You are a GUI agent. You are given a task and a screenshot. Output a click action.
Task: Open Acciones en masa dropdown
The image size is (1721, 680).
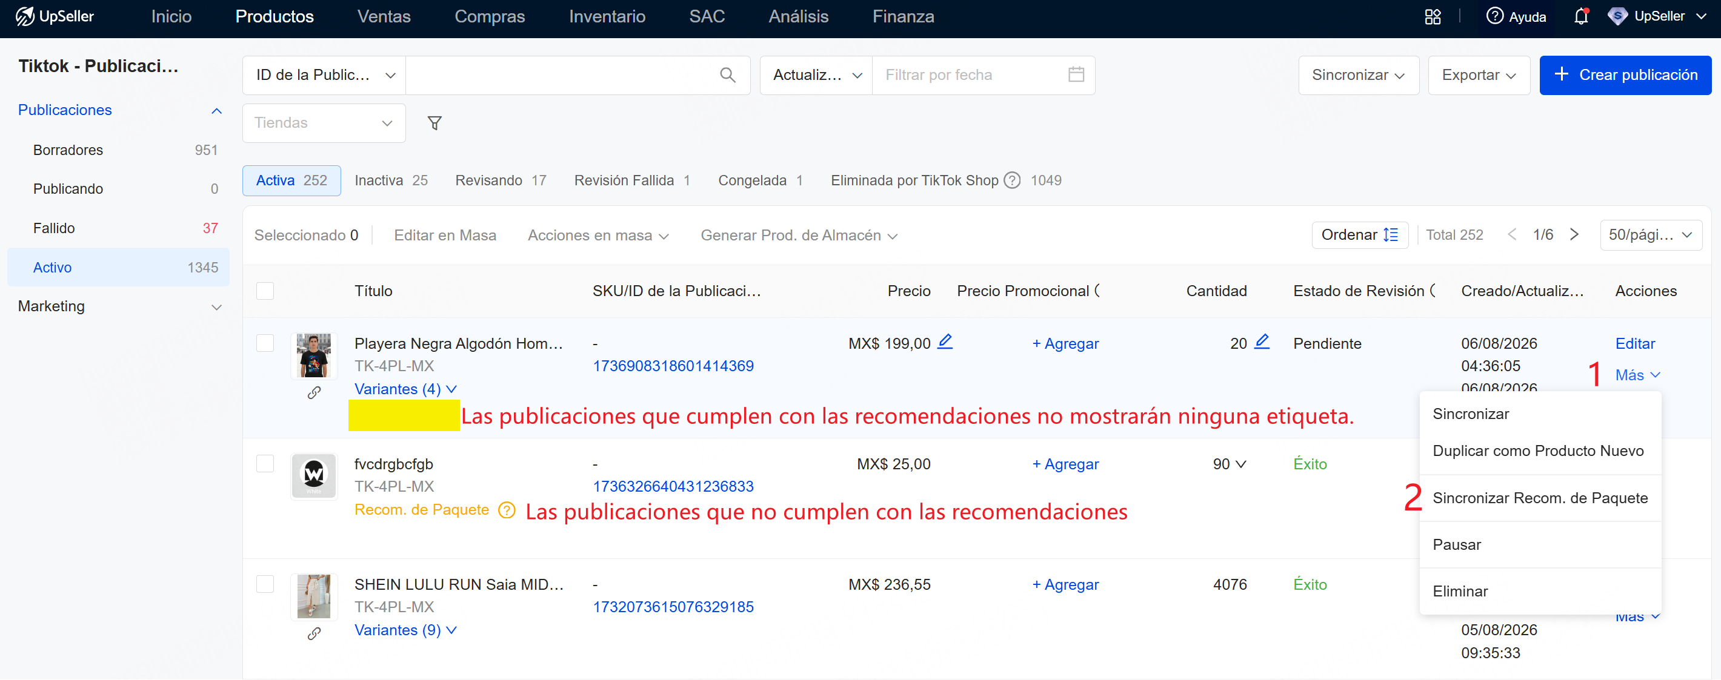pyautogui.click(x=598, y=235)
